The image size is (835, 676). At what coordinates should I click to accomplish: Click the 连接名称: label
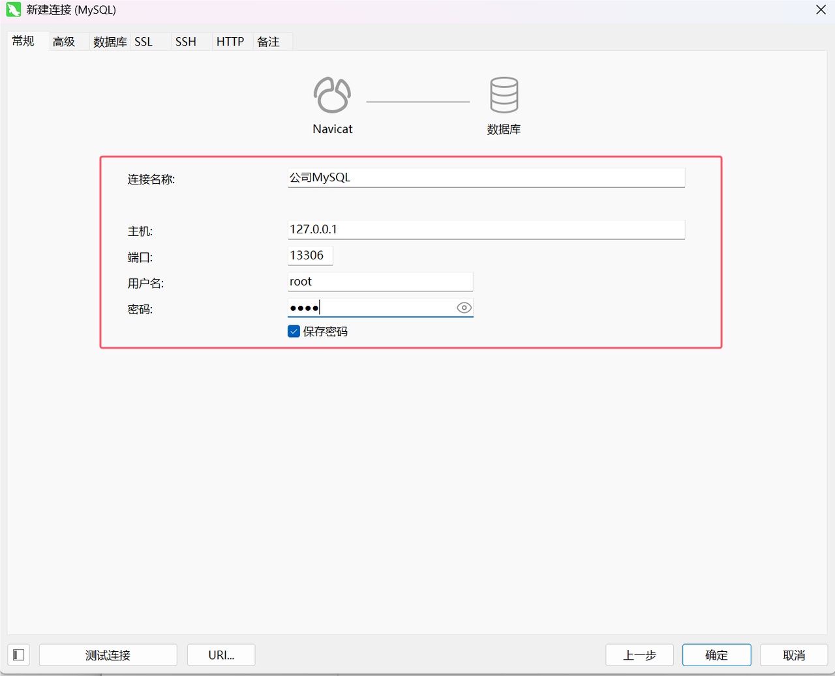pyautogui.click(x=151, y=179)
